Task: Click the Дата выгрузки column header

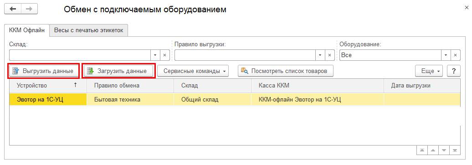Action: pyautogui.click(x=422, y=85)
